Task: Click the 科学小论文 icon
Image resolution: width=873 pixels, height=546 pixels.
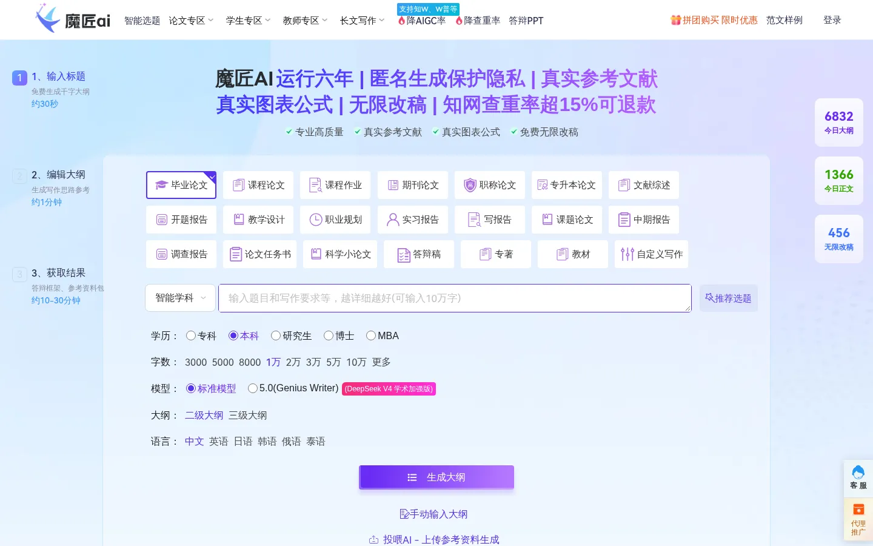Action: (x=316, y=254)
